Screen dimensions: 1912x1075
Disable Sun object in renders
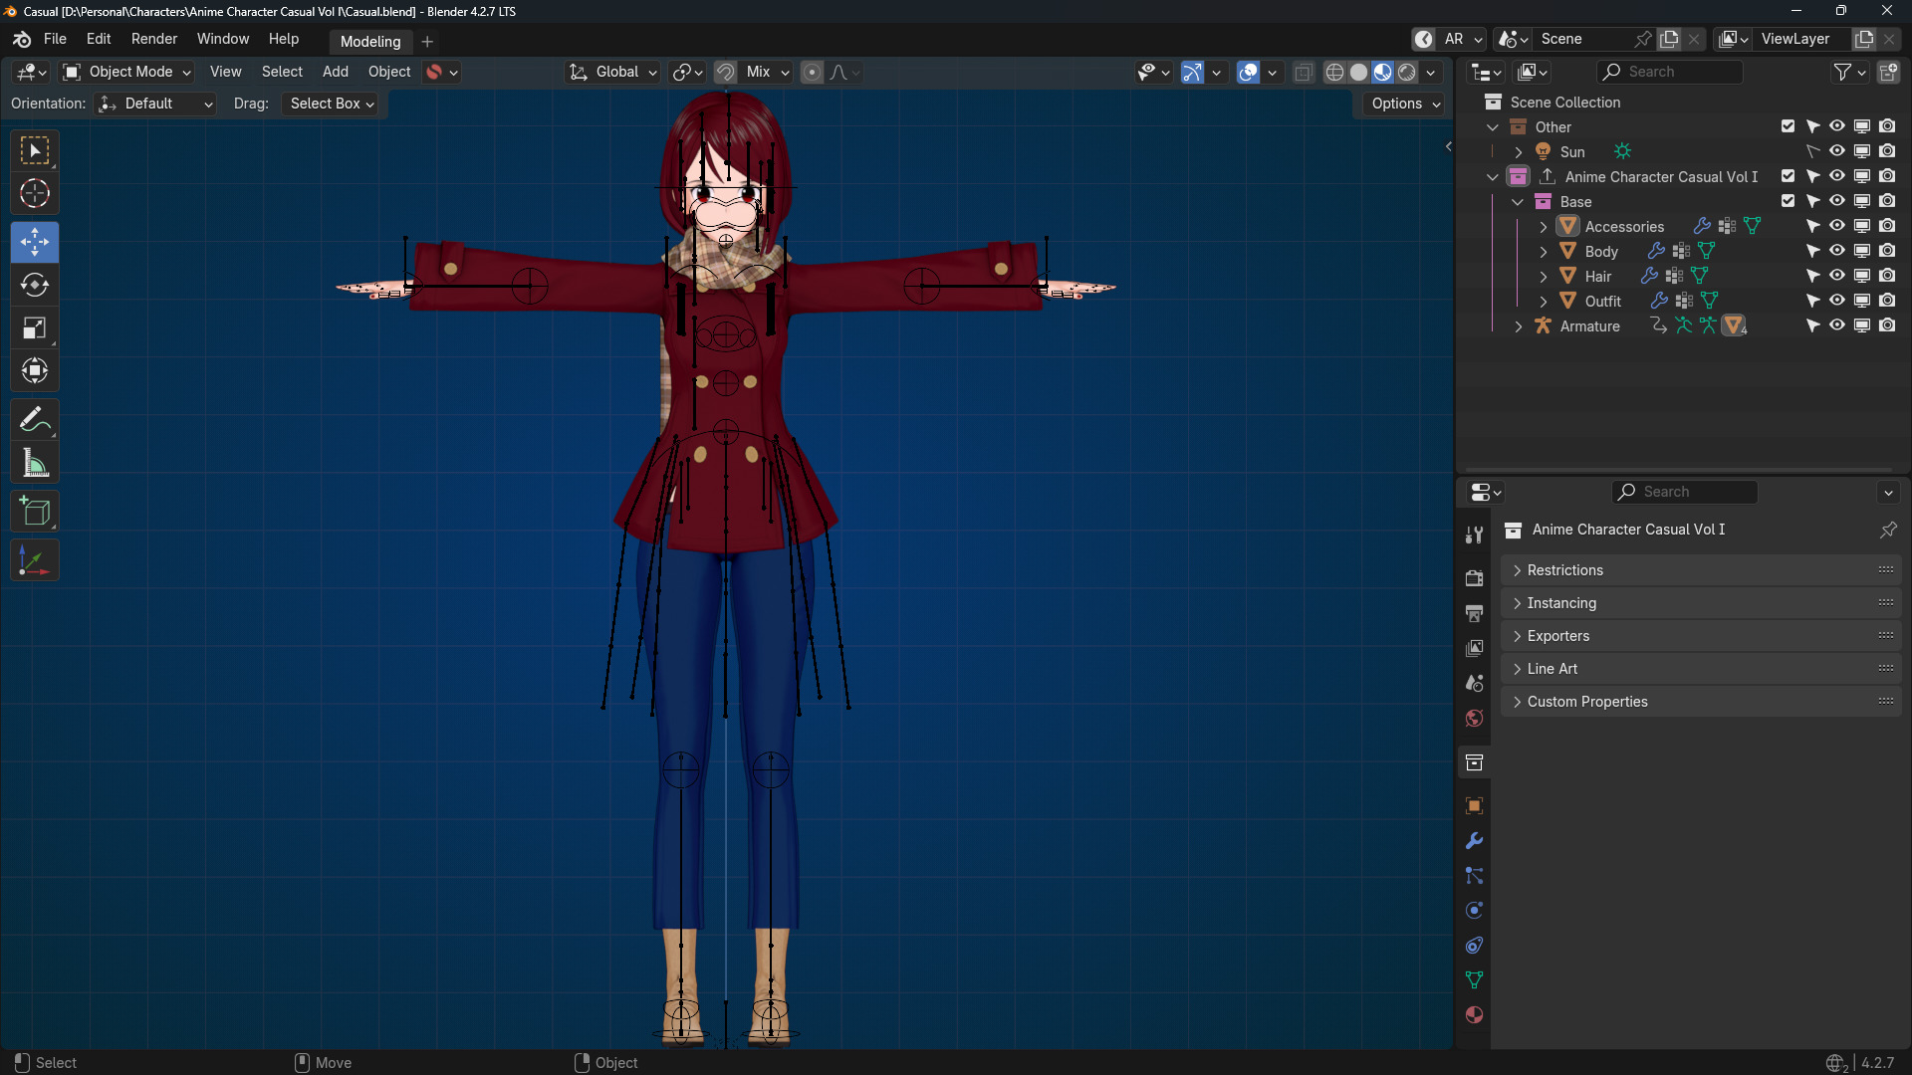1887,151
